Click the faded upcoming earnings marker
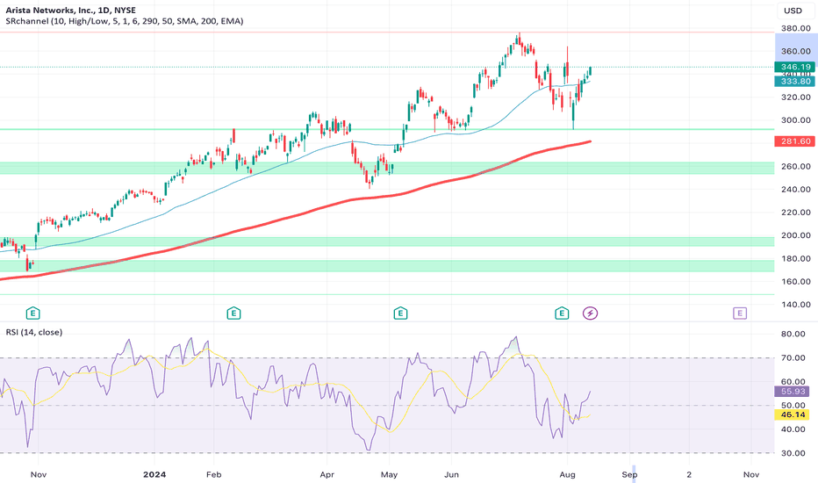This screenshot has height=483, width=818. pyautogui.click(x=740, y=314)
